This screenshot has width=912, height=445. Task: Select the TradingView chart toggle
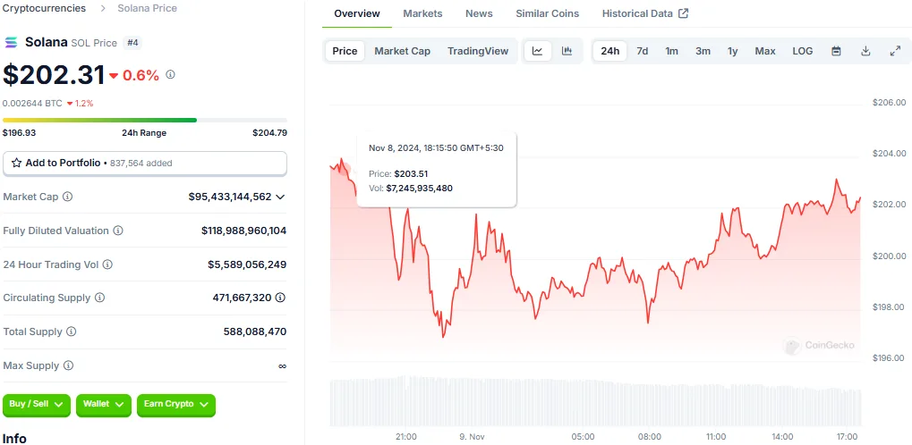478,51
